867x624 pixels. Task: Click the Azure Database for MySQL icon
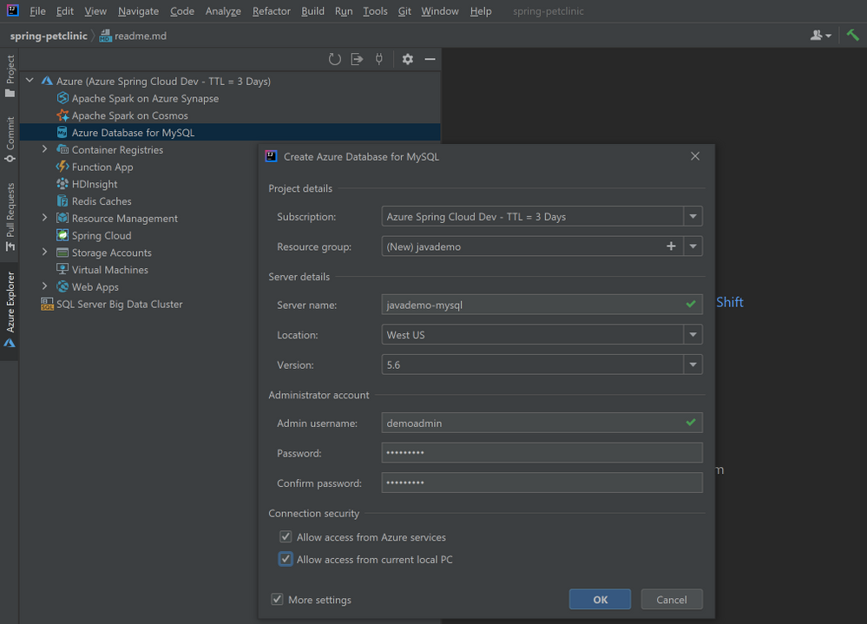point(62,133)
